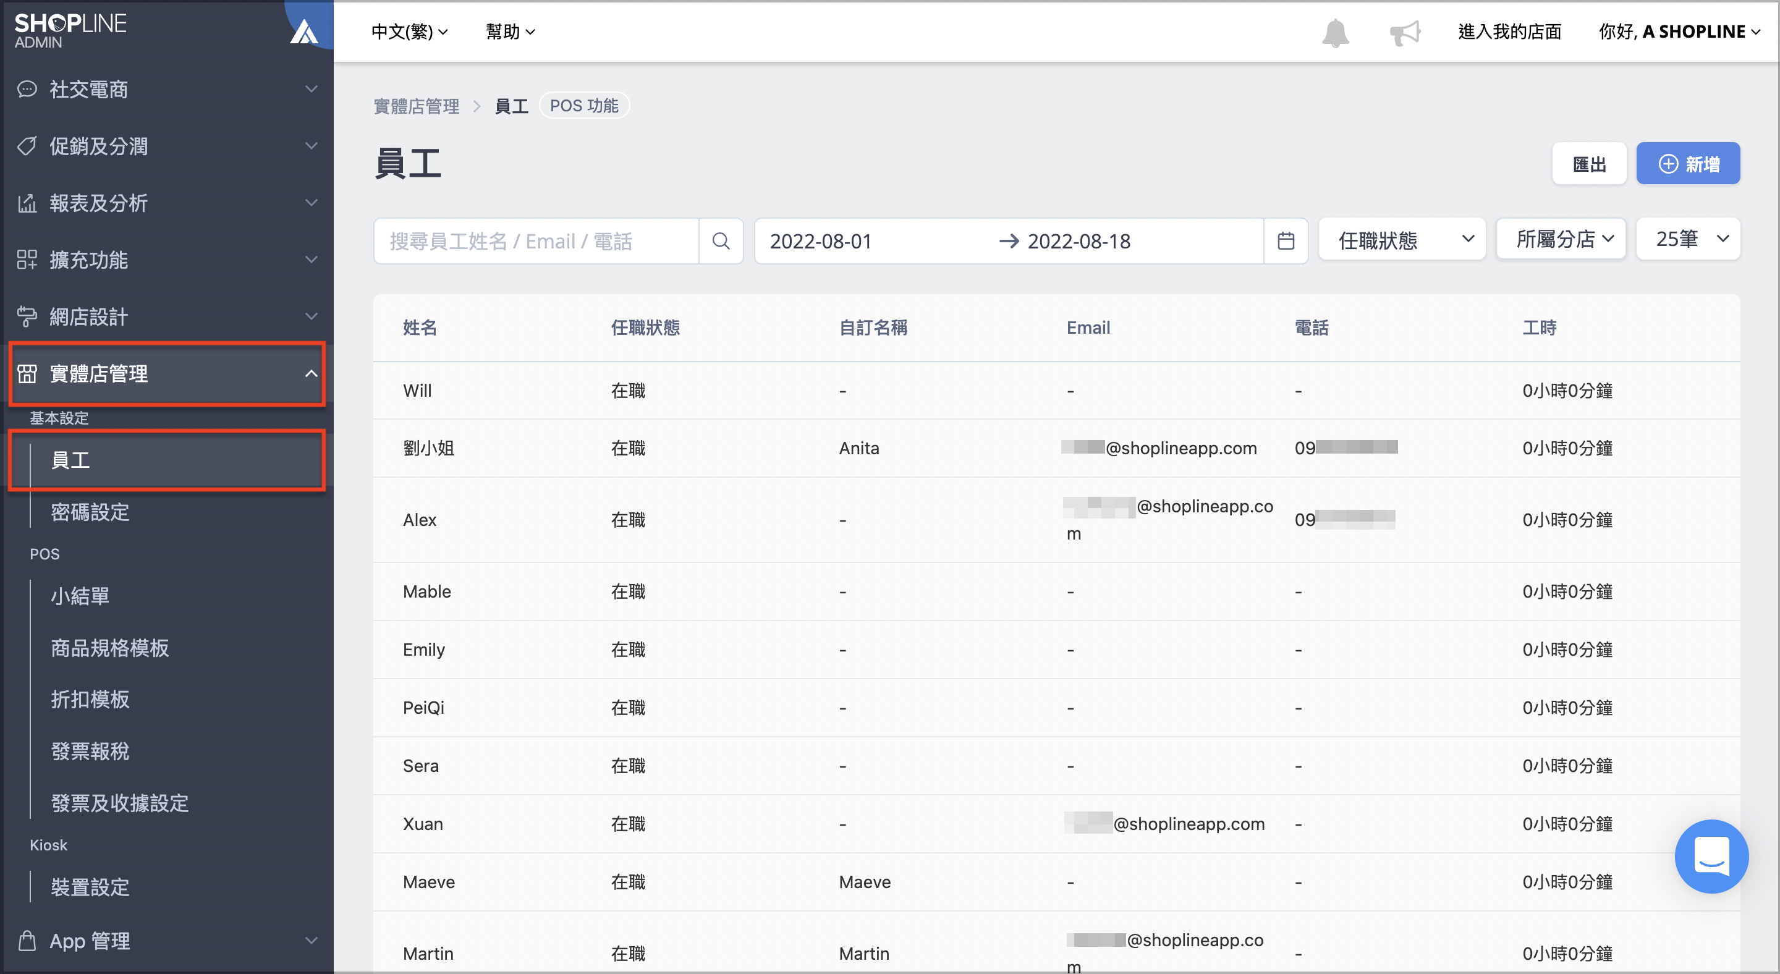Viewport: 1780px width, 974px height.
Task: Open the date range calendar icon
Action: point(1286,241)
